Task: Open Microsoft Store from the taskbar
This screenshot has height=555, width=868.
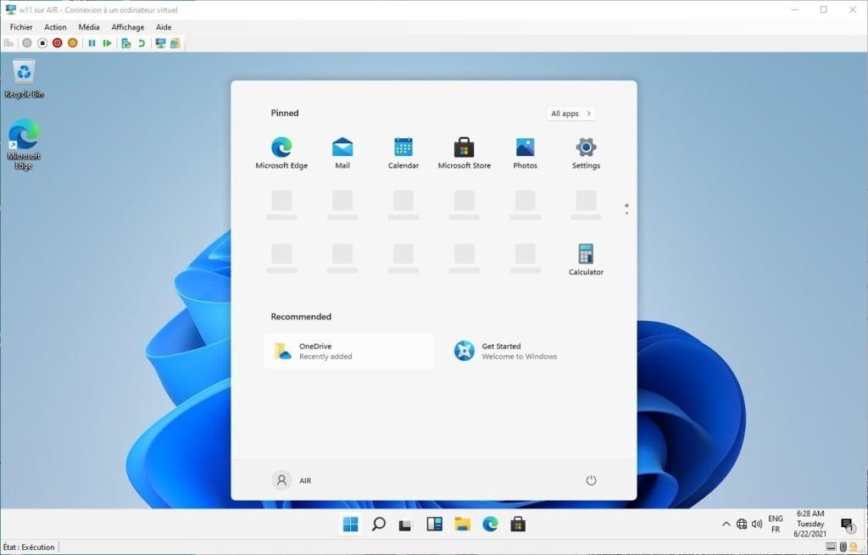Action: pyautogui.click(x=518, y=524)
